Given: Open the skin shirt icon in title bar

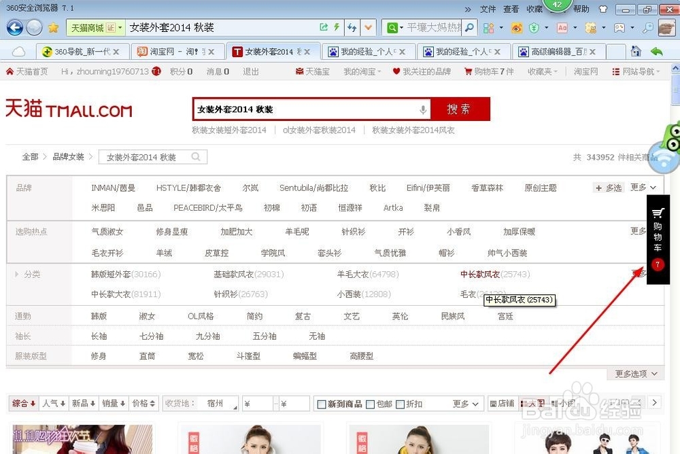Looking at the screenshot, I should [x=602, y=9].
